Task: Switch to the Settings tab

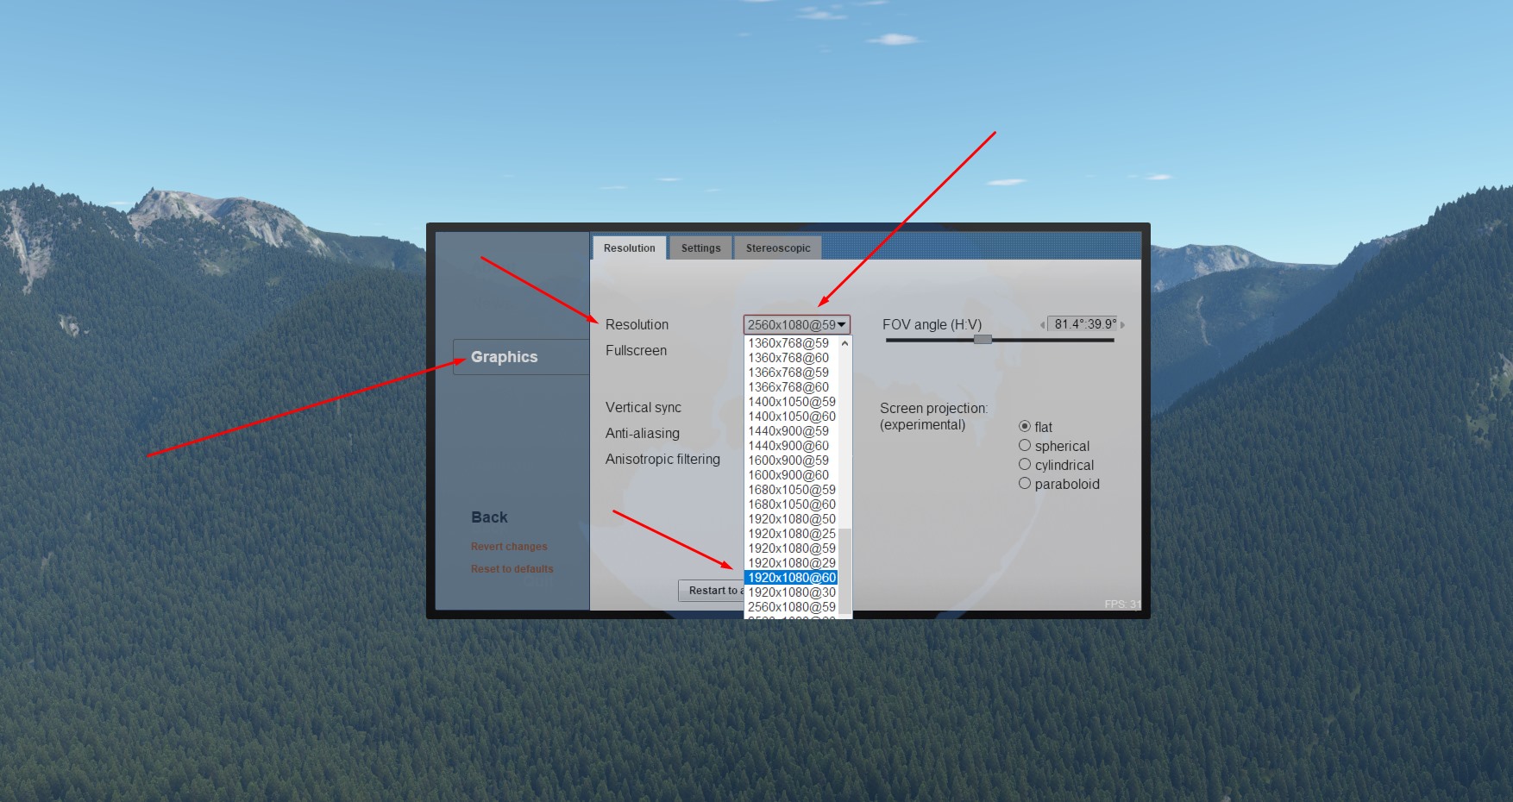Action: point(700,247)
